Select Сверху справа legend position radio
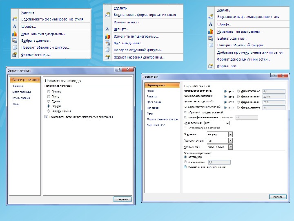The width and height of the screenshot is (294, 221). (x=48, y=111)
